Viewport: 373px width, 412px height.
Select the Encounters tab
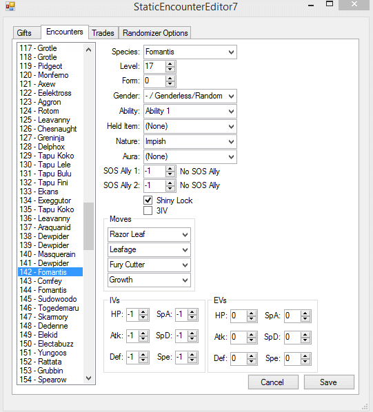point(65,32)
